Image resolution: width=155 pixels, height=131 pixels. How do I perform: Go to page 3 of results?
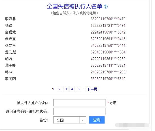tap(66, 89)
